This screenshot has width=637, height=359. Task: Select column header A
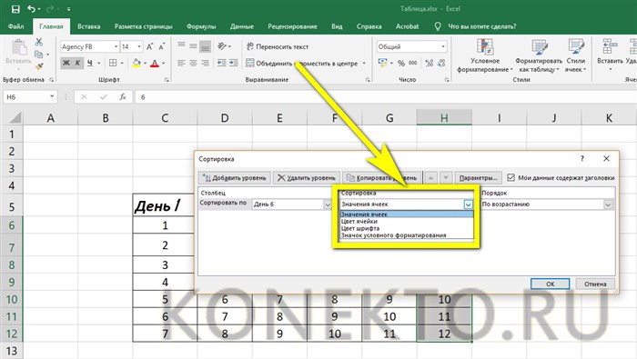pyautogui.click(x=50, y=118)
